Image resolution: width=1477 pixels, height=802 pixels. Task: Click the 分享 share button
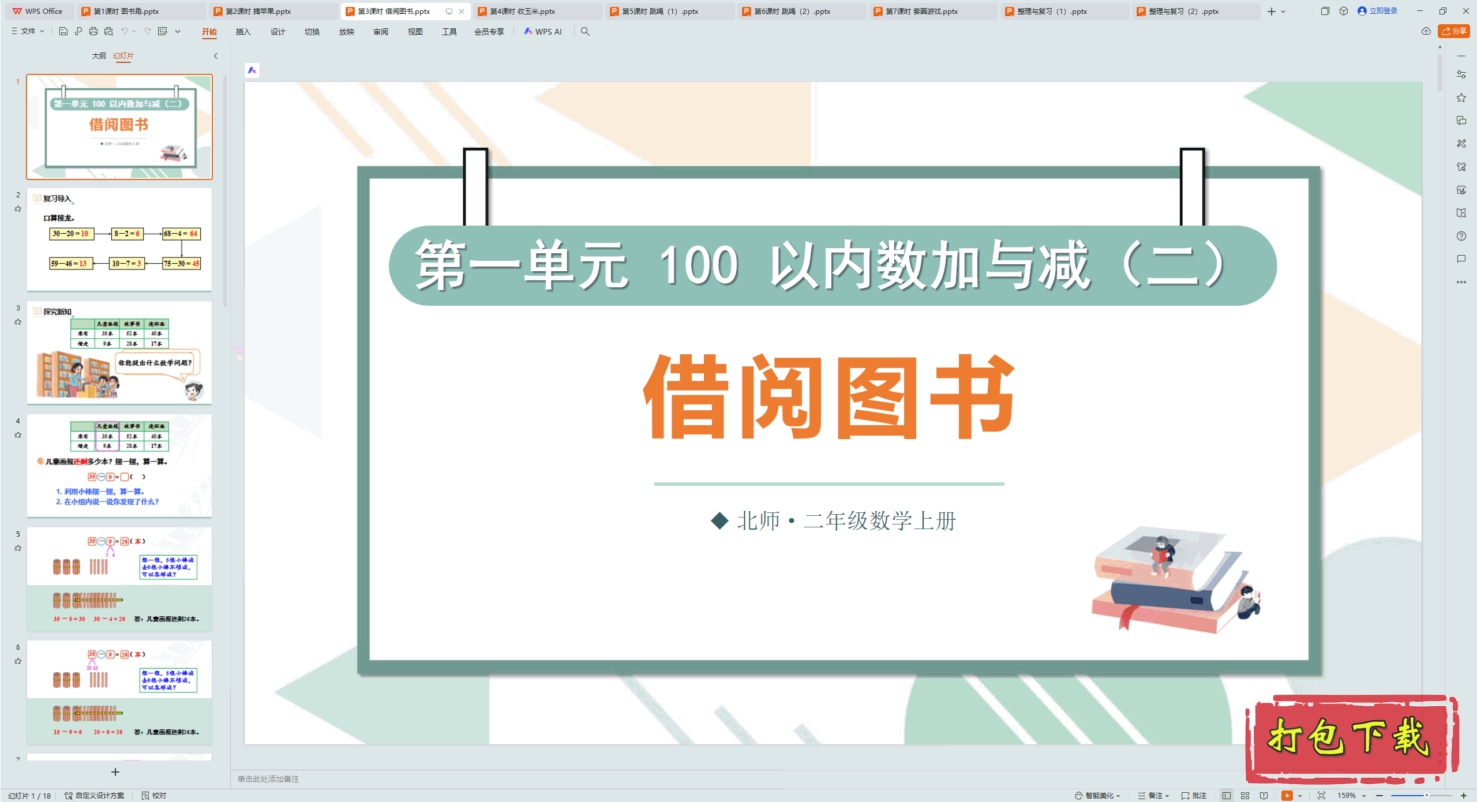click(1453, 32)
